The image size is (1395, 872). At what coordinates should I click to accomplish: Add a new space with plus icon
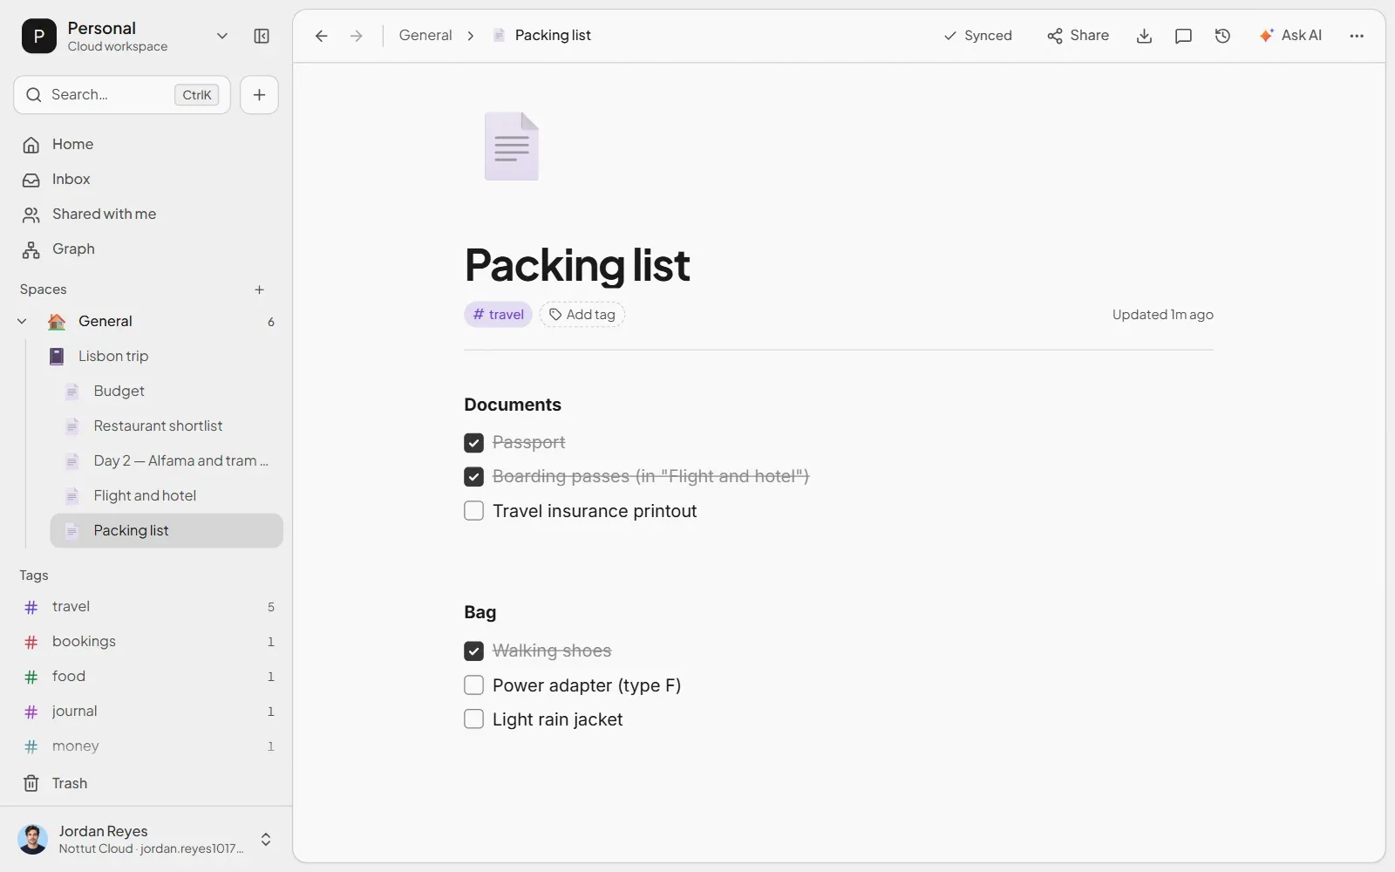(x=259, y=290)
